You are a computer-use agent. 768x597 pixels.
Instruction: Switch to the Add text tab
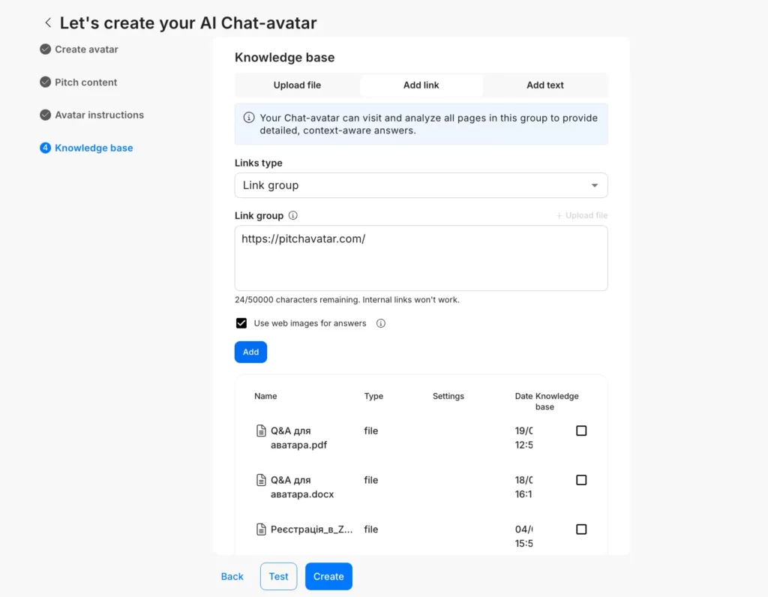[545, 85]
